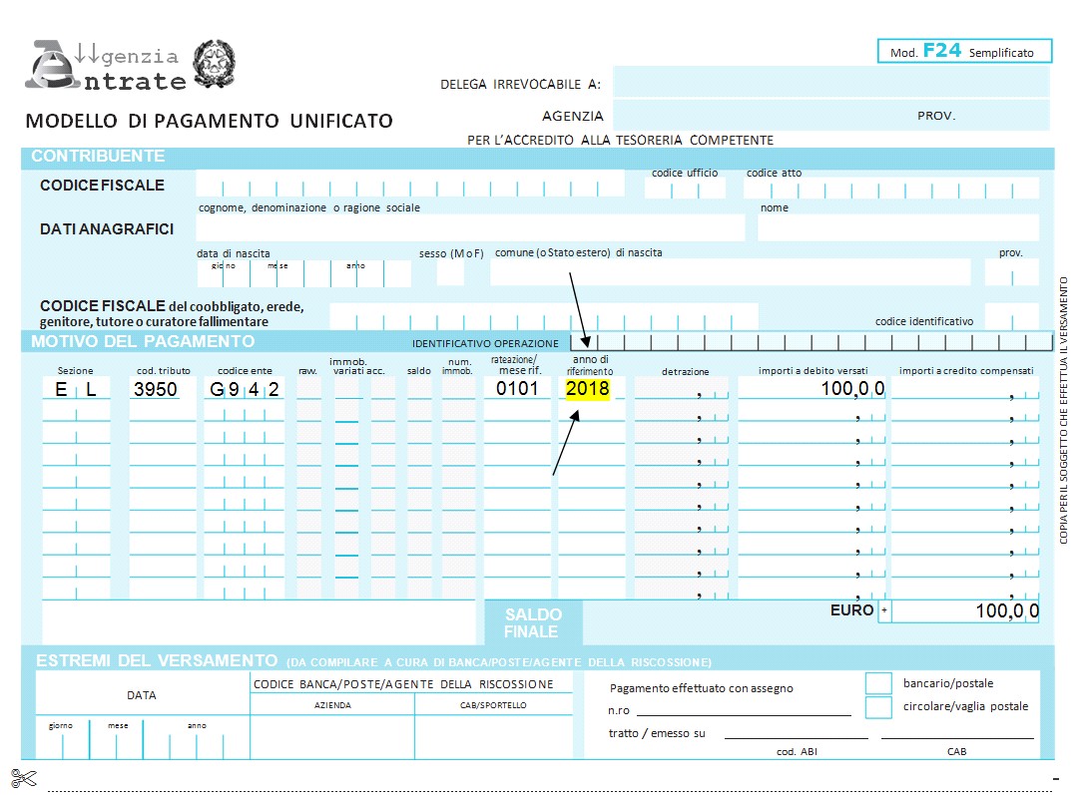Select the cod. tributo value 3950
The width and height of the screenshot is (1082, 795).
156,389
